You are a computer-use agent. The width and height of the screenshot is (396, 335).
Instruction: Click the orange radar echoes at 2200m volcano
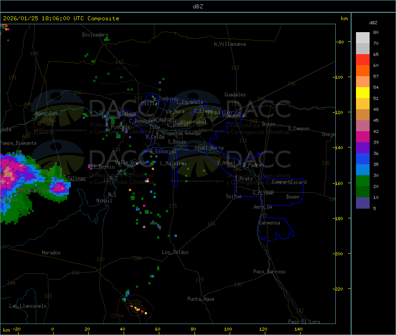[x=138, y=309]
